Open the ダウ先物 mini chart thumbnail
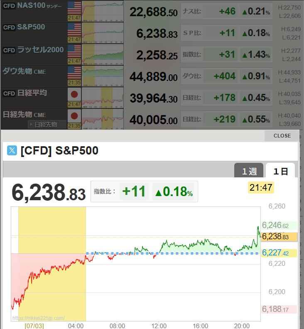 point(103,76)
